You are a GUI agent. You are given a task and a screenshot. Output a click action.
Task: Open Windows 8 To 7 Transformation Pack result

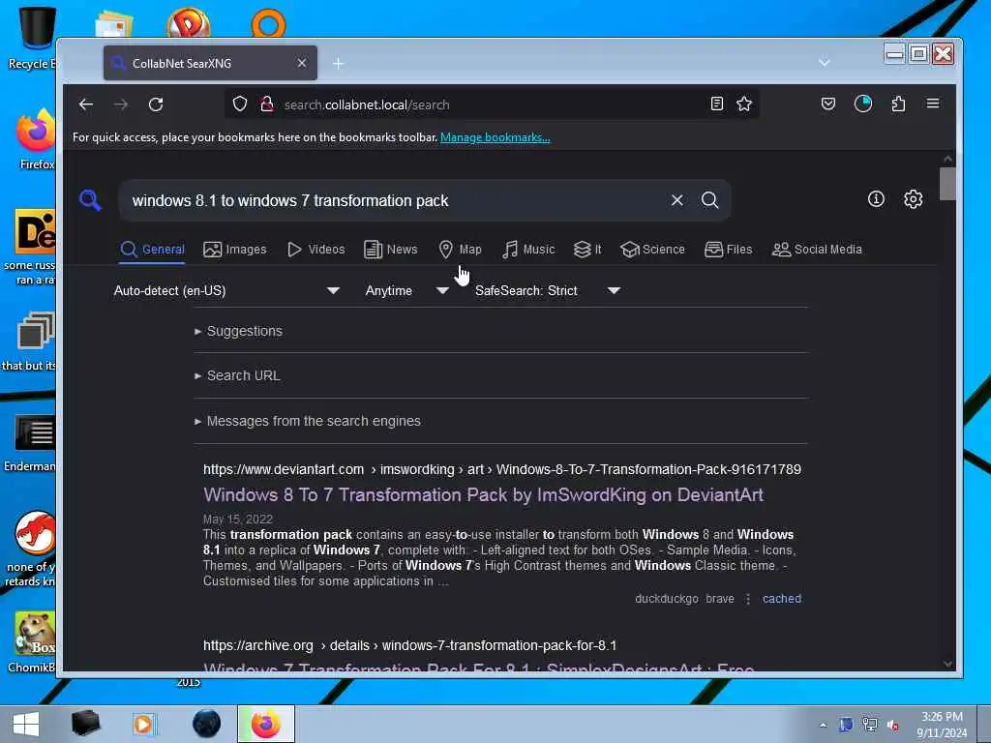(483, 494)
